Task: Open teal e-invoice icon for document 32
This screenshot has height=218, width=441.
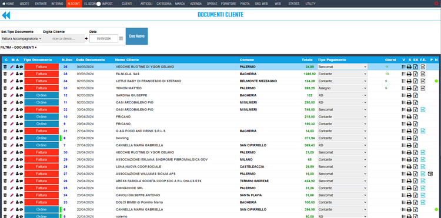Action: (x=423, y=109)
